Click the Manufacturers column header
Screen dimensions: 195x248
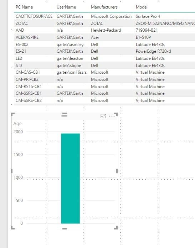104,7
